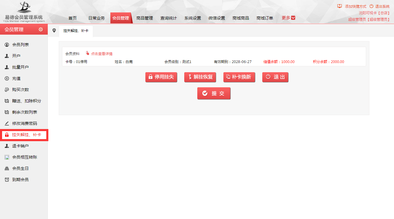Click the 充值 coin icon in sidebar
The width and height of the screenshot is (394, 219).
(7, 78)
